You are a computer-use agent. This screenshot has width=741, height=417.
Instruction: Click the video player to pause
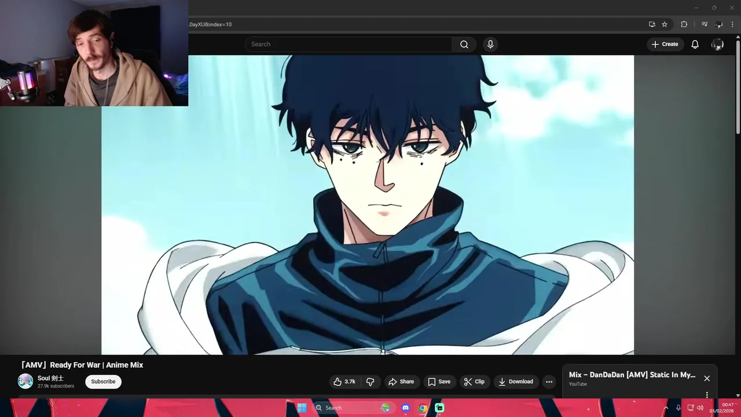pyautogui.click(x=368, y=205)
